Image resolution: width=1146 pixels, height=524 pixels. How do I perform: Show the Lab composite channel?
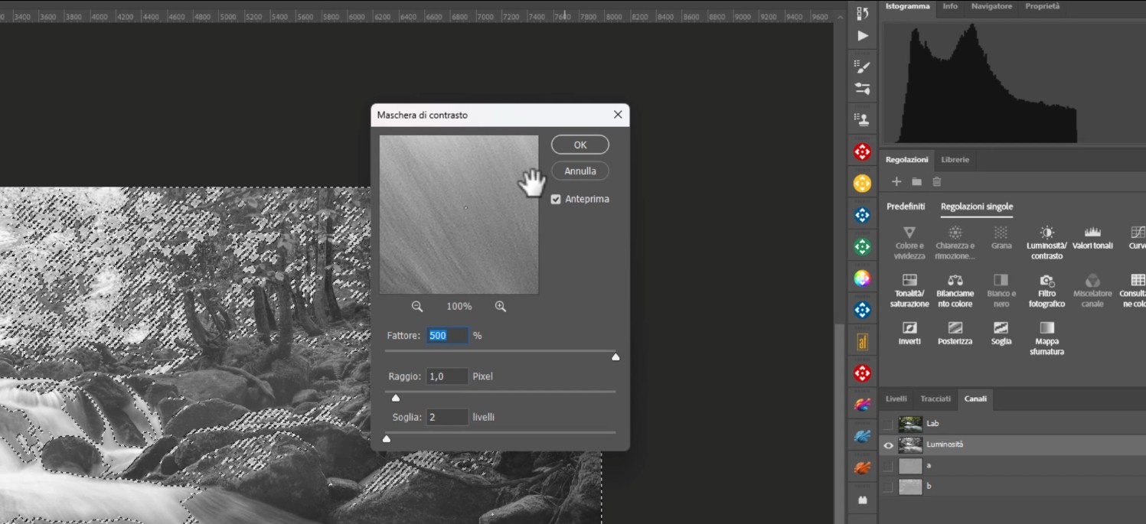pyautogui.click(x=888, y=424)
